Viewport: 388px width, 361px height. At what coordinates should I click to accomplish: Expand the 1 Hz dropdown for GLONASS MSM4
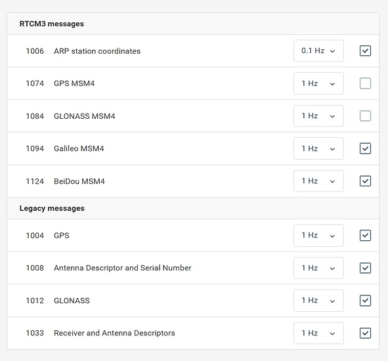(x=318, y=116)
